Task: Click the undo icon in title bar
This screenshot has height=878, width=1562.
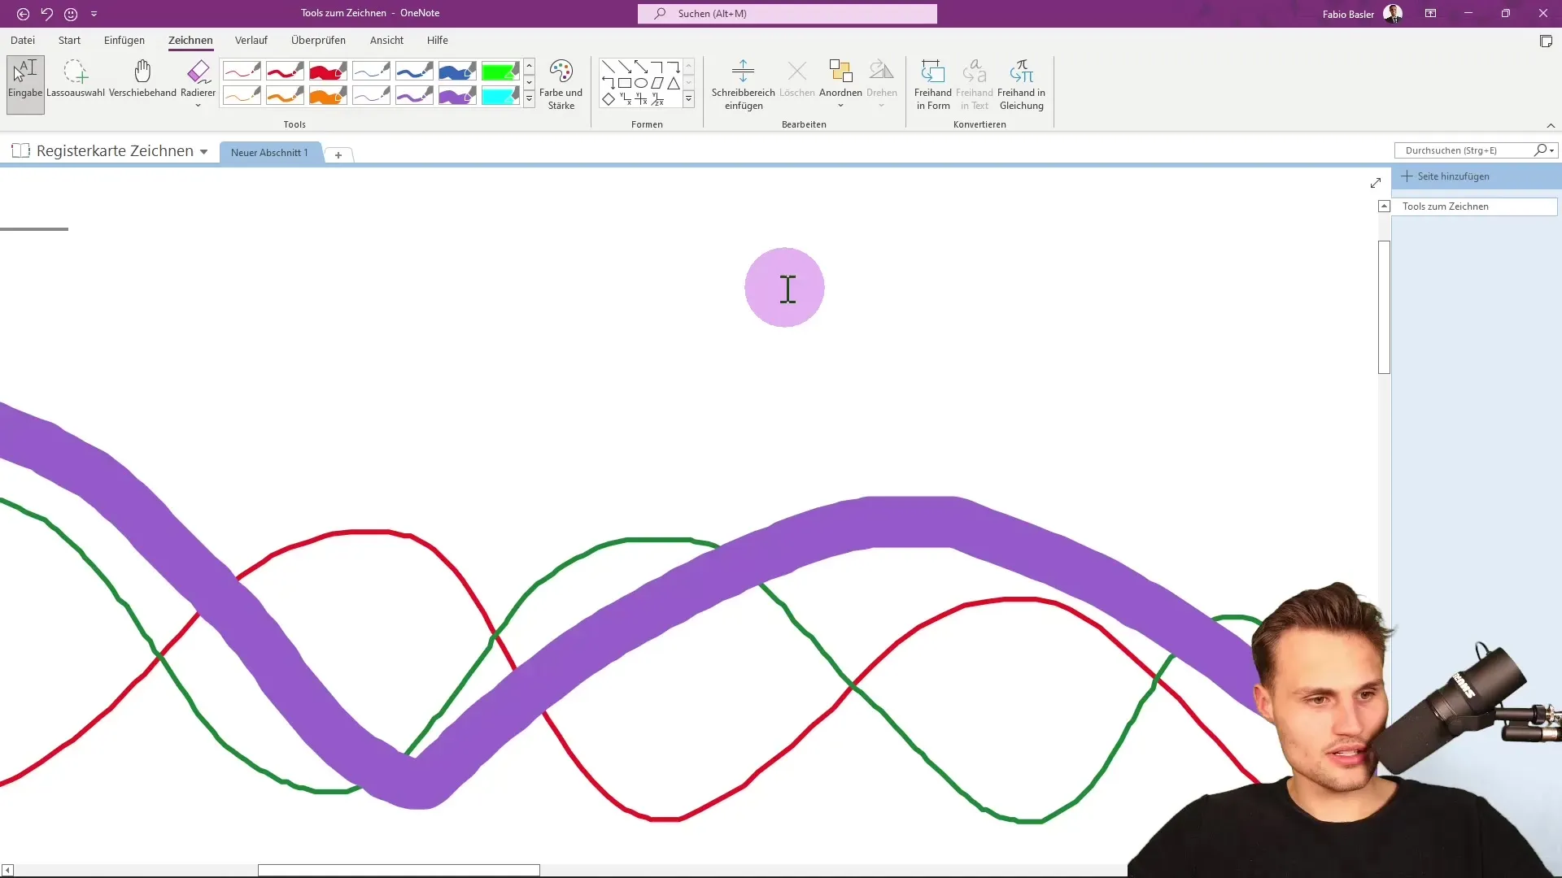Action: tap(46, 14)
